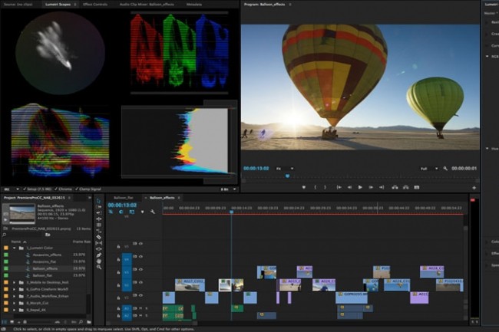Viewport: 499px width, 332px height.
Task: Click Mark In in Program monitor
Action: [x=315, y=187]
